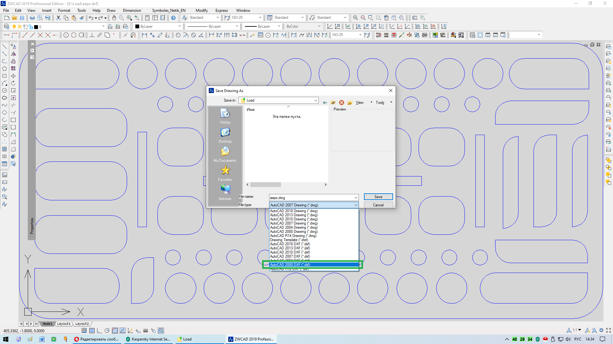
Task: Click the Open file folder icon
Action: (x=14, y=18)
